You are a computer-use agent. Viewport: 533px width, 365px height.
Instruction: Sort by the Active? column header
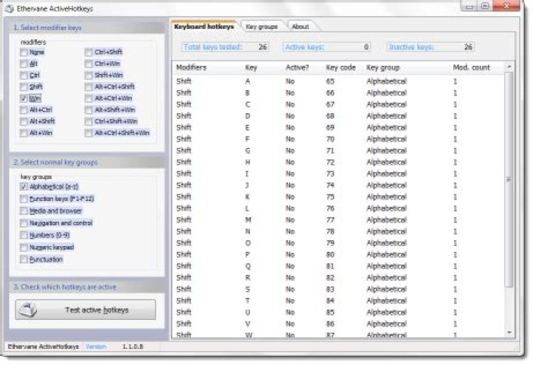coord(297,67)
